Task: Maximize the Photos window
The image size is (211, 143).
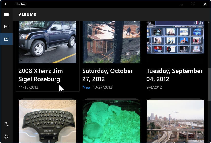Action: click(193, 4)
